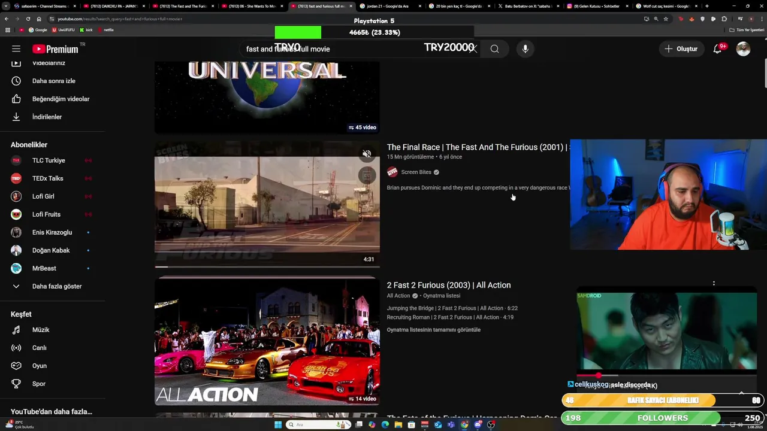Start voice search with the microphone
This screenshot has width=767, height=431.
pyautogui.click(x=525, y=48)
